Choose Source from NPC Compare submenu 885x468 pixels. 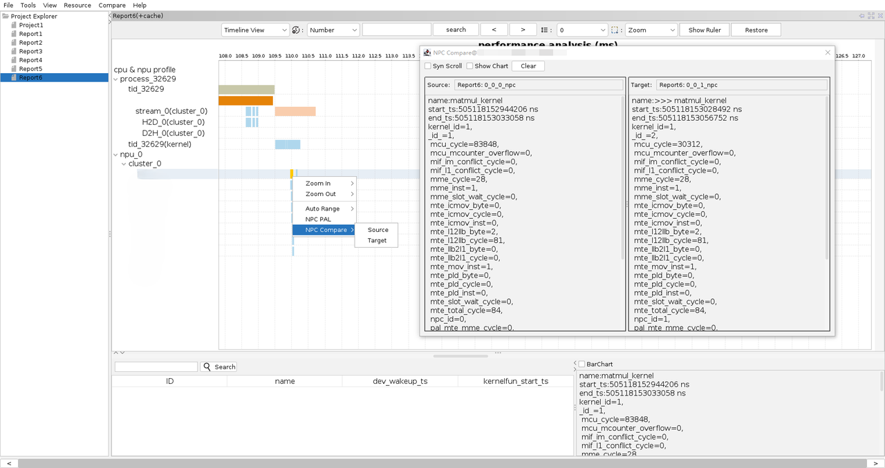[x=378, y=230]
